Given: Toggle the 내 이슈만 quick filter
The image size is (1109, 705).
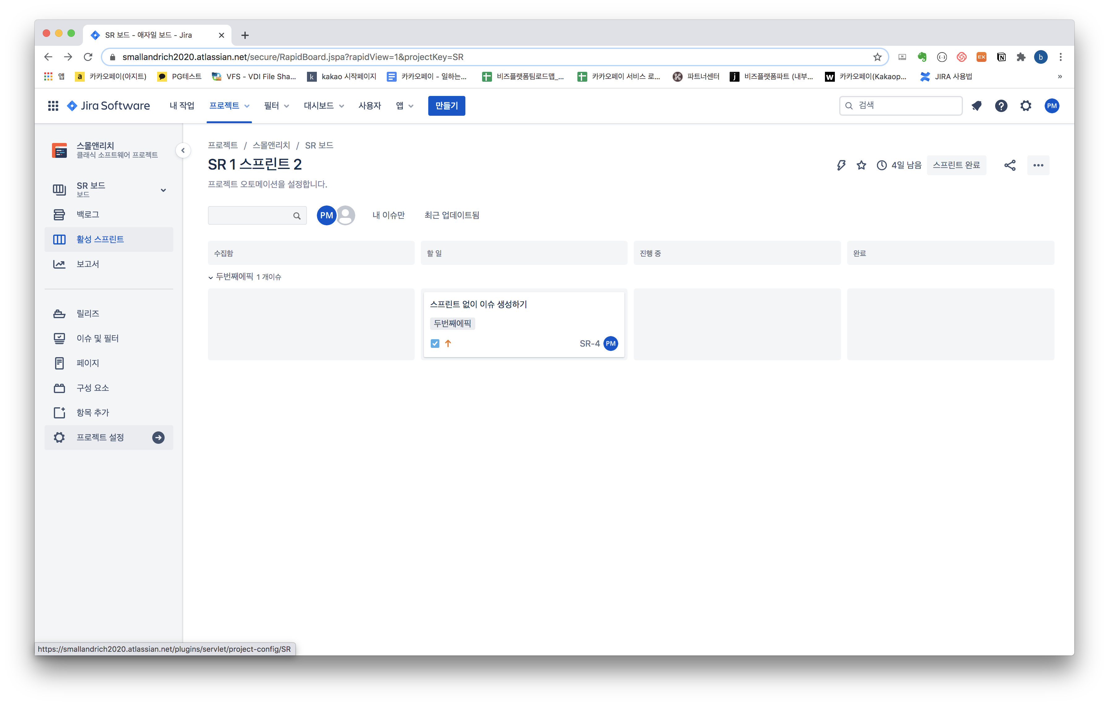Looking at the screenshot, I should (x=388, y=215).
